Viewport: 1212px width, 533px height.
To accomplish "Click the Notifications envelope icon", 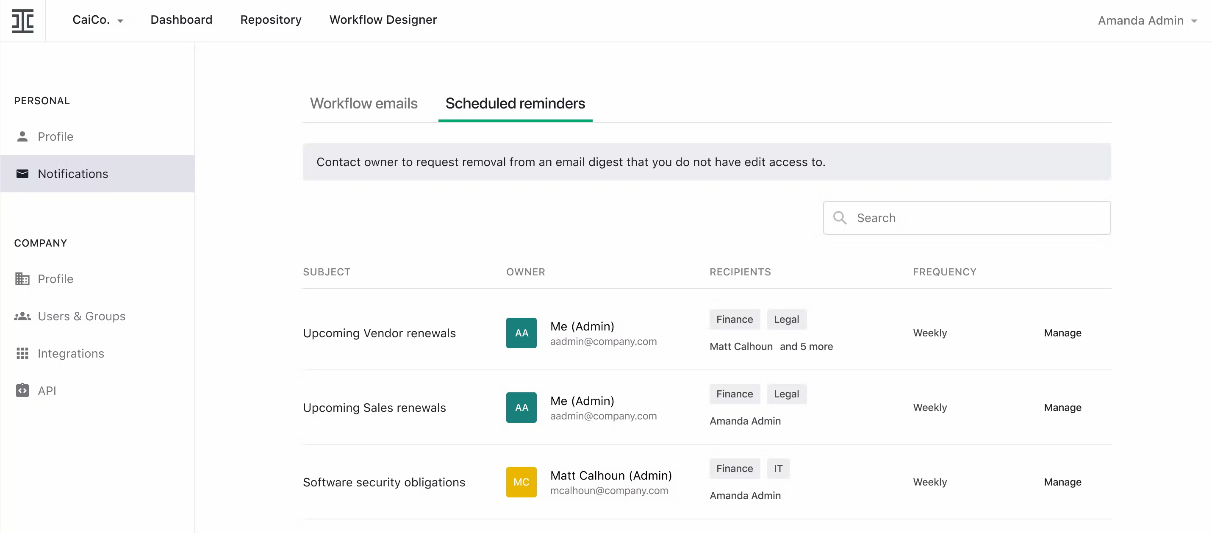I will [22, 174].
